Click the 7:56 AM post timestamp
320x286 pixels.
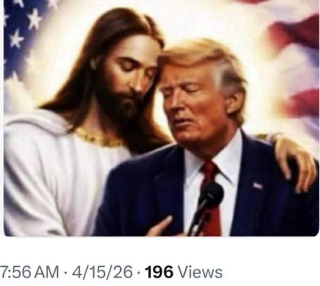click(30, 272)
